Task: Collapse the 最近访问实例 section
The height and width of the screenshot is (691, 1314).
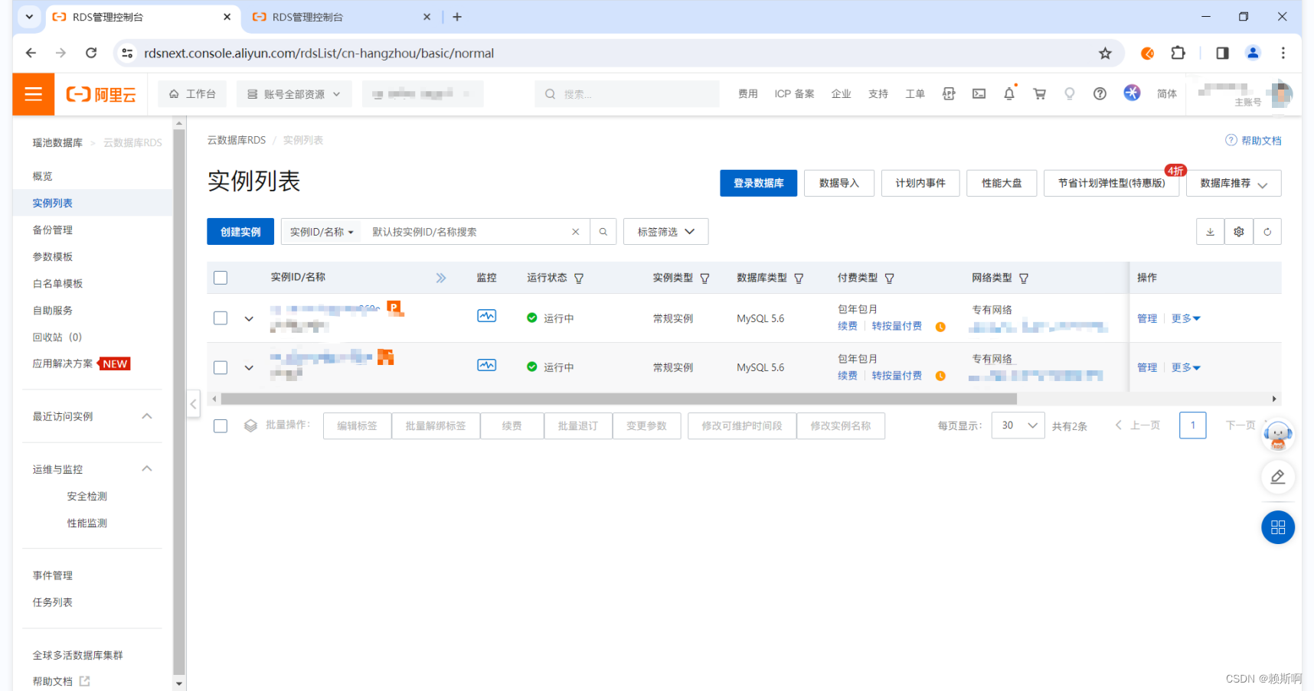Action: [x=147, y=416]
